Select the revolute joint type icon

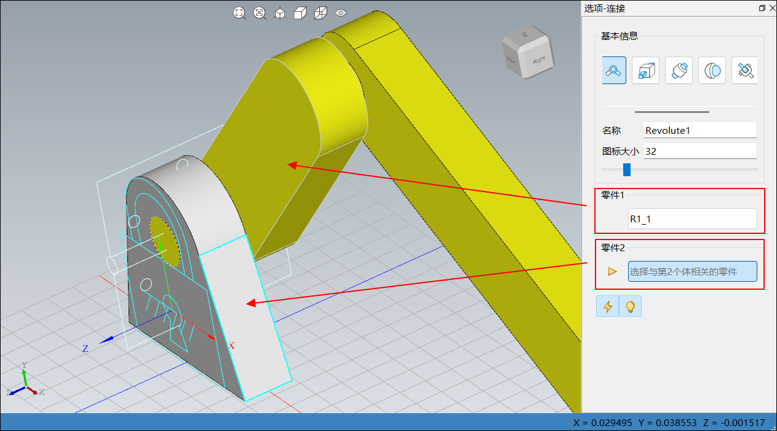coord(613,71)
